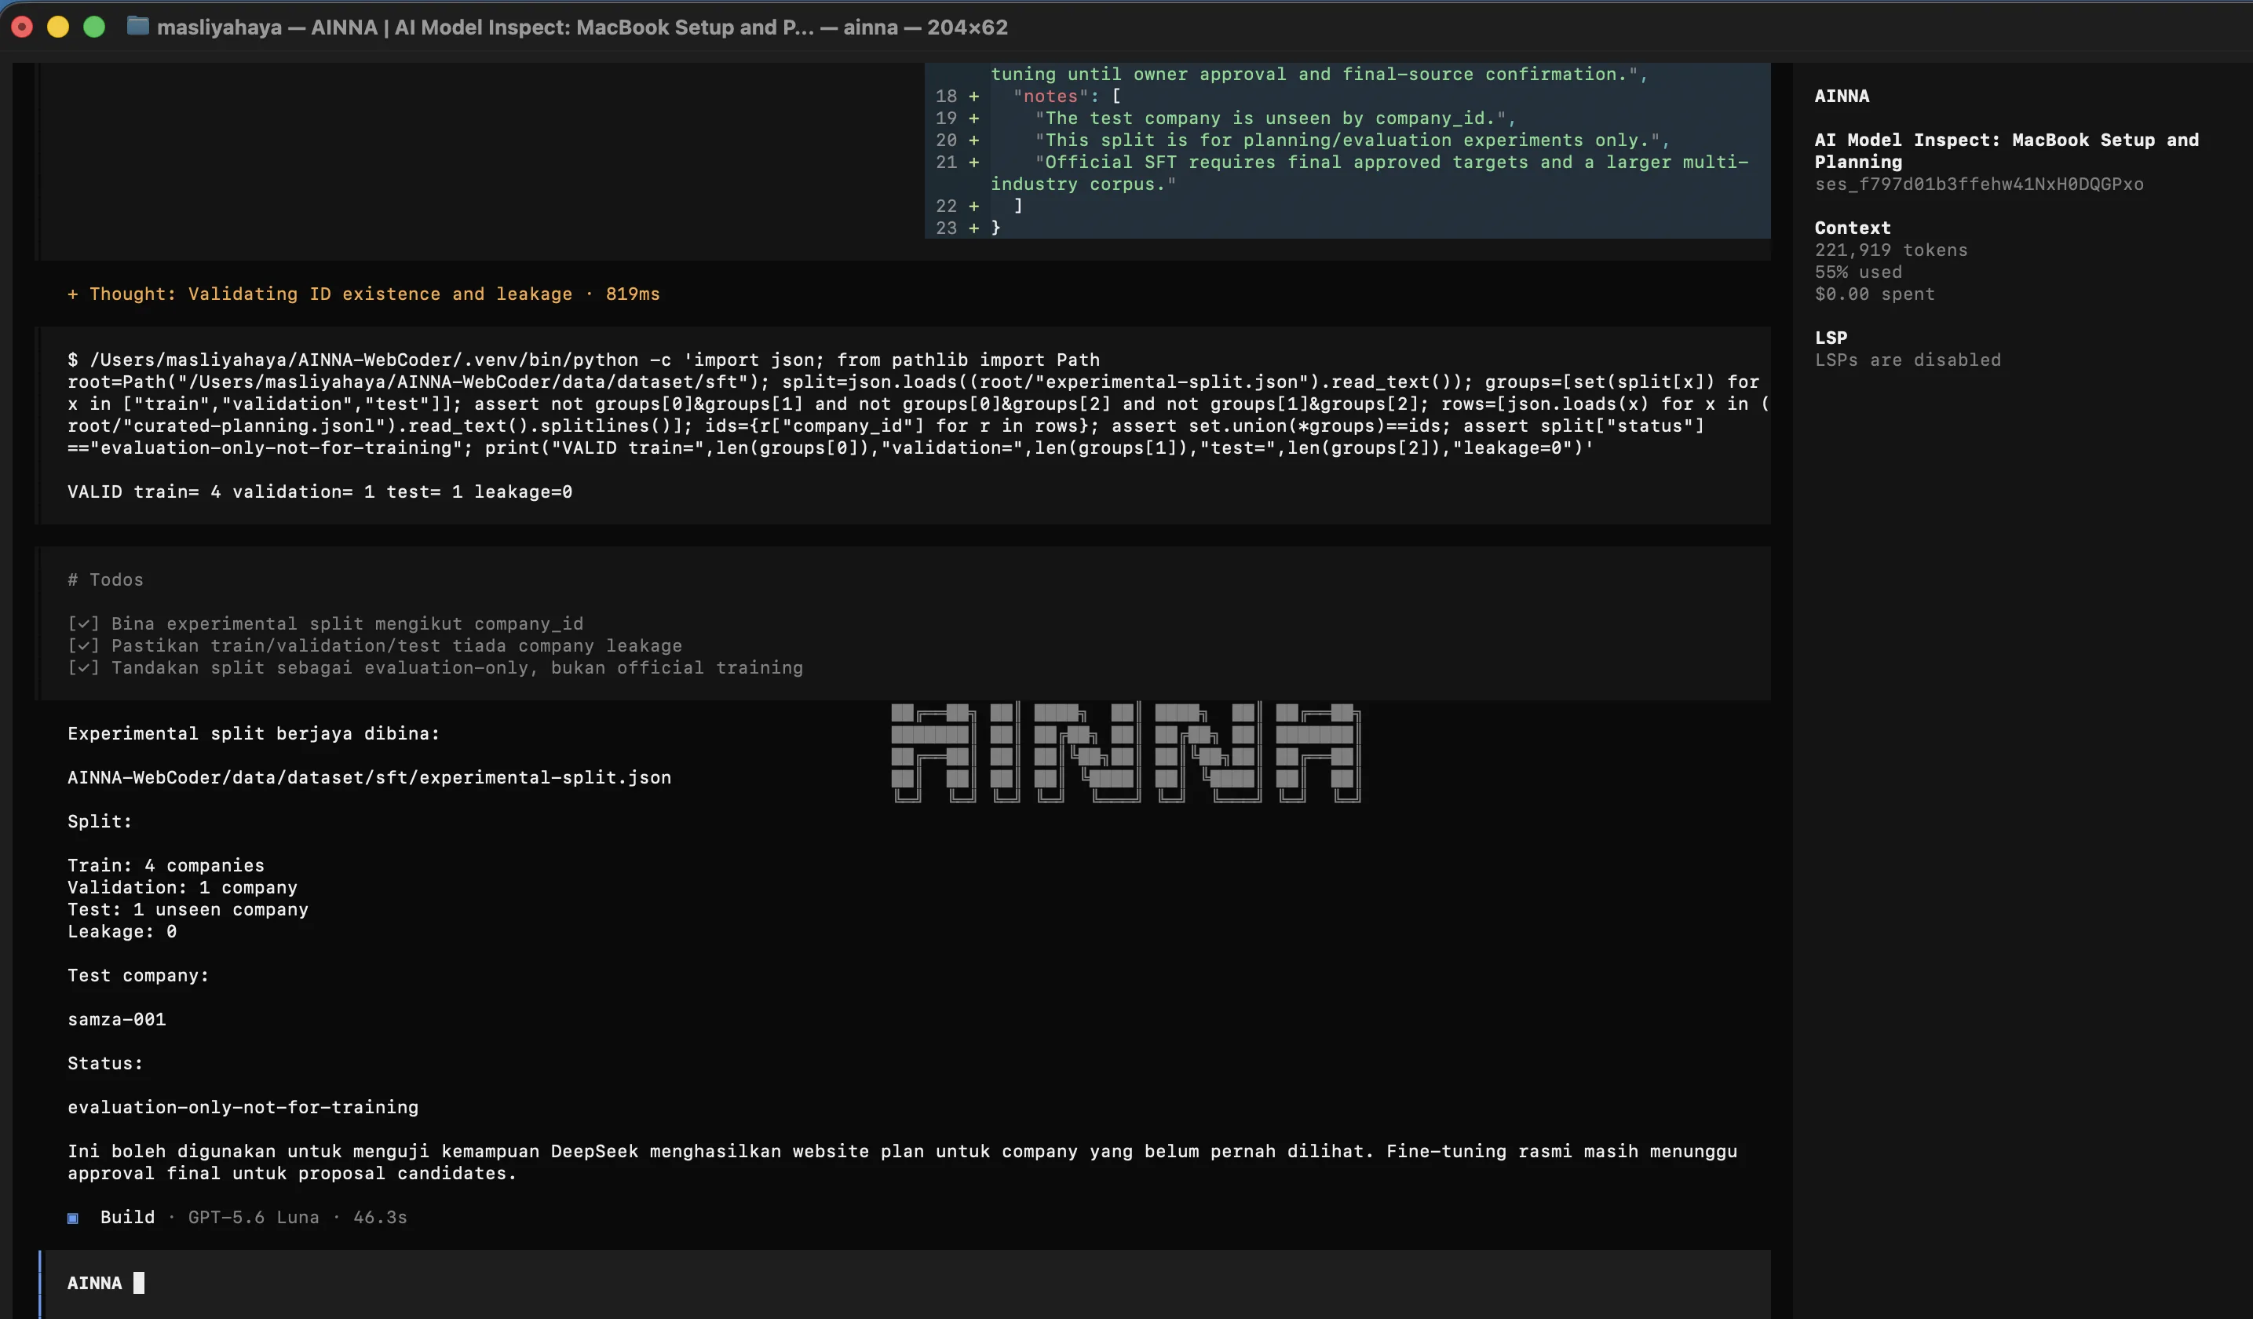Click the checkbox for 'Bina experimental split mengikut company_id'

click(83, 624)
